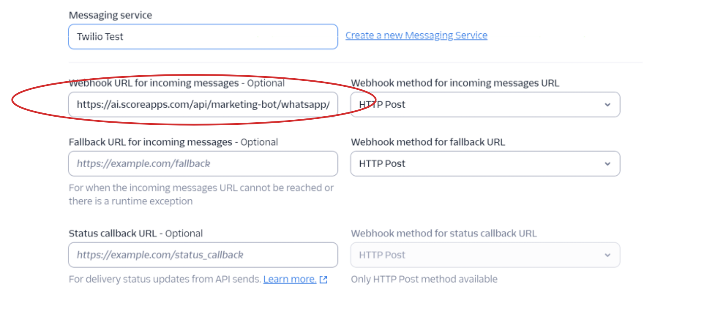The width and height of the screenshot is (705, 336).
Task: Expand the fallback URL webhook method dropdown
Action: 485,164
